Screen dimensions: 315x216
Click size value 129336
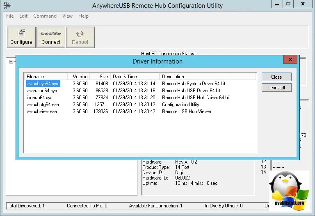click(x=100, y=111)
